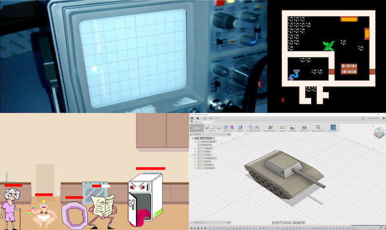Click the timeline horizontal scrollbar
Image resolution: width=386 pixels, height=230 pixels.
pos(369,225)
